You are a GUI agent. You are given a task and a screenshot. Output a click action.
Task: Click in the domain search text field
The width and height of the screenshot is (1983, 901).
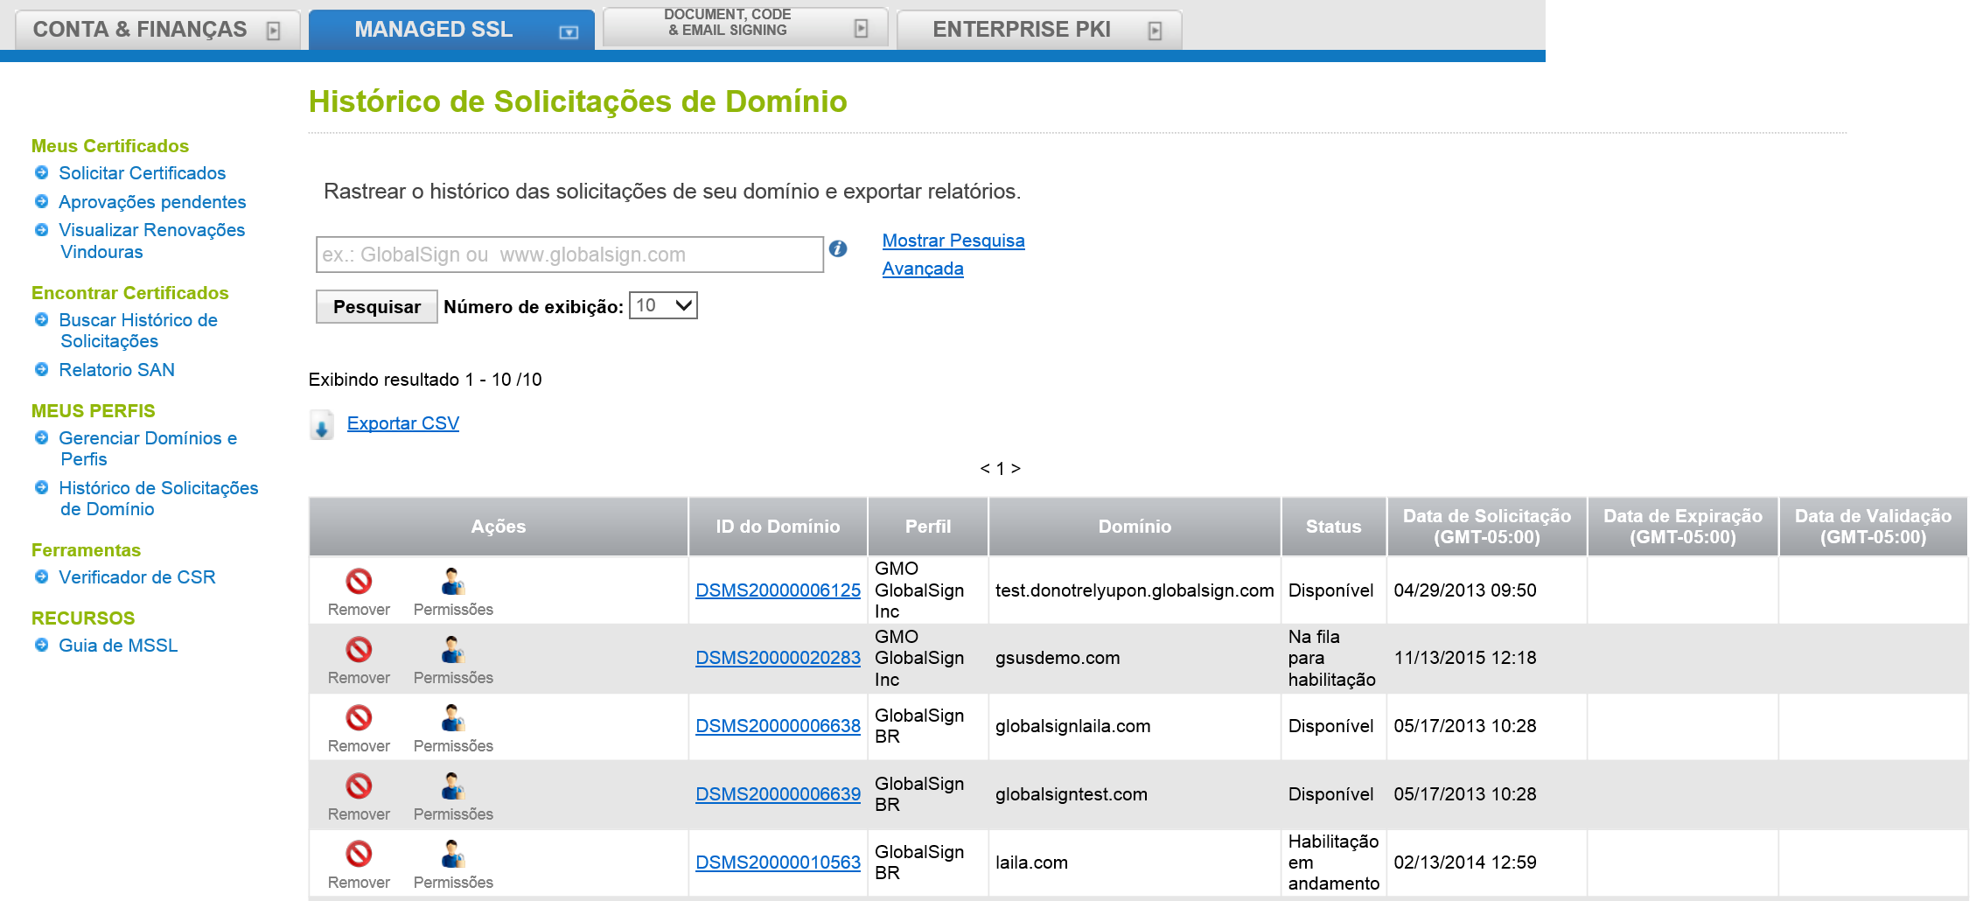tap(569, 255)
